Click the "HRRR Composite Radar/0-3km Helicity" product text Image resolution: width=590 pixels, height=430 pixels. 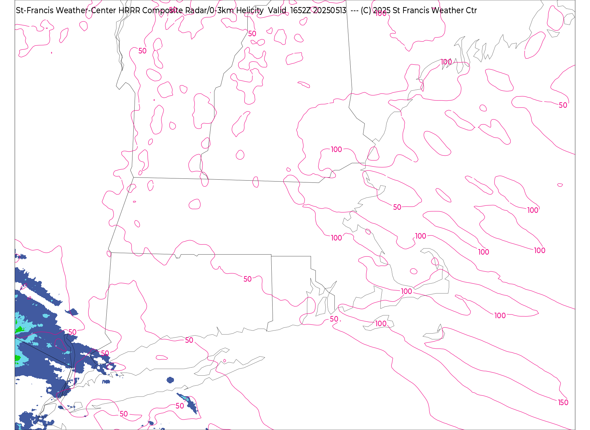click(191, 10)
